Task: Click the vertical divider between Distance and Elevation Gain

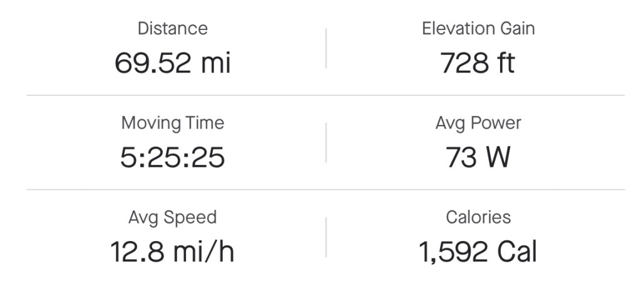Action: point(326,47)
